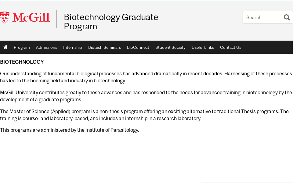Open Biotech Seminars from the navigation bar
293x183 pixels.
pos(104,47)
